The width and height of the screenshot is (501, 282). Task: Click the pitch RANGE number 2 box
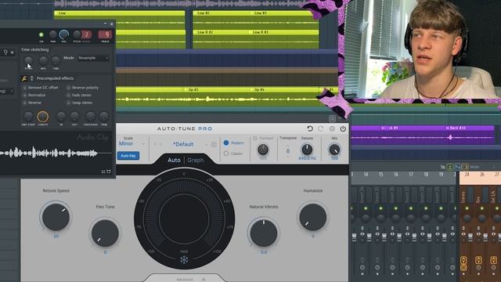point(86,34)
